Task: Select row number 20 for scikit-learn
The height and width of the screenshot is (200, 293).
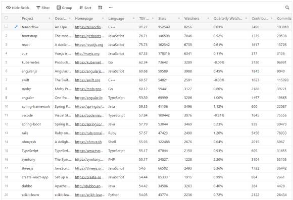Action: coord(6,195)
